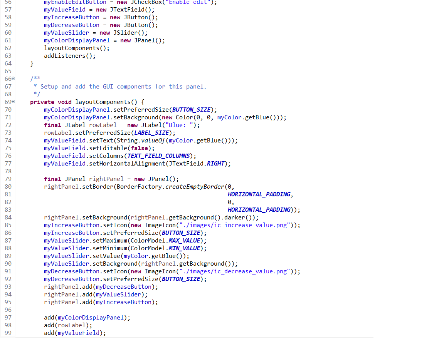Screen dimensions: 444x338
Task: Click the 'JSlider()' constructor text on line 60
Action: pyautogui.click(x=129, y=33)
